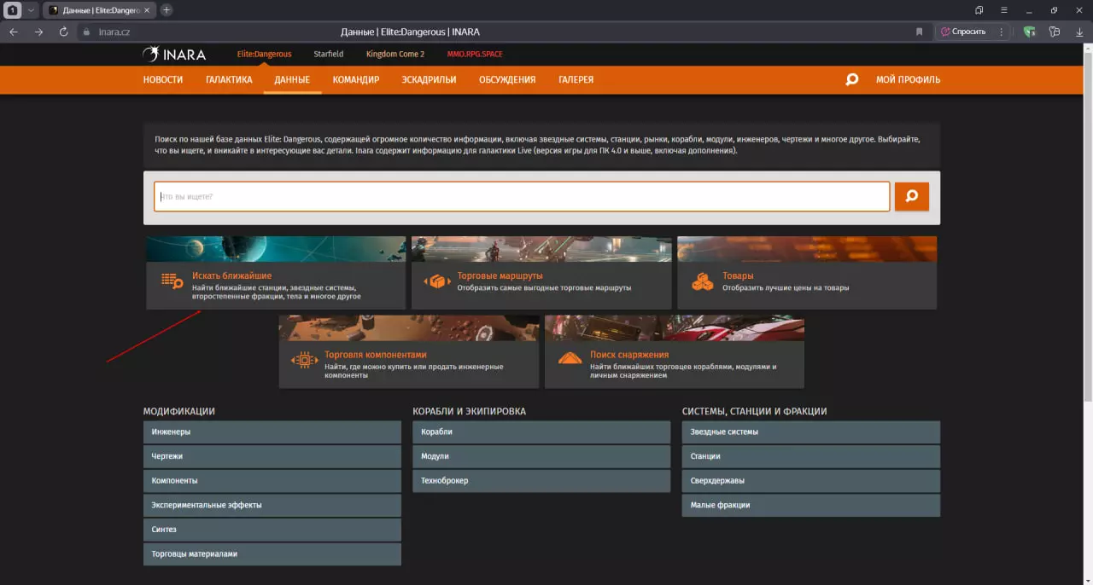Click the 'Торговые маршруты' cargo box icon
The width and height of the screenshot is (1093, 585).
click(x=437, y=281)
